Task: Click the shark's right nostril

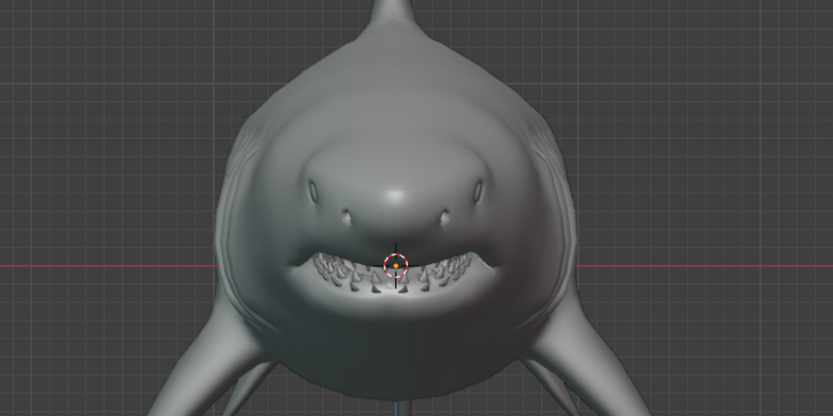Action: (x=444, y=216)
